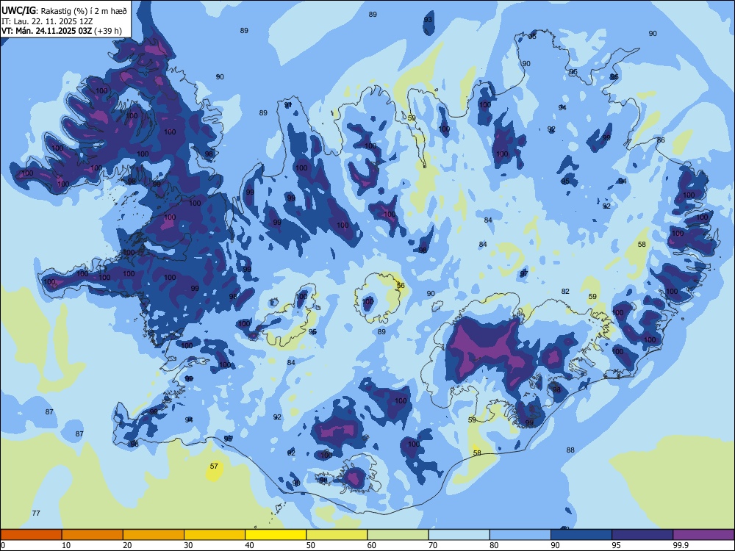Click the '70' legend tick label
Screen dimensions: 735x551
(433, 545)
